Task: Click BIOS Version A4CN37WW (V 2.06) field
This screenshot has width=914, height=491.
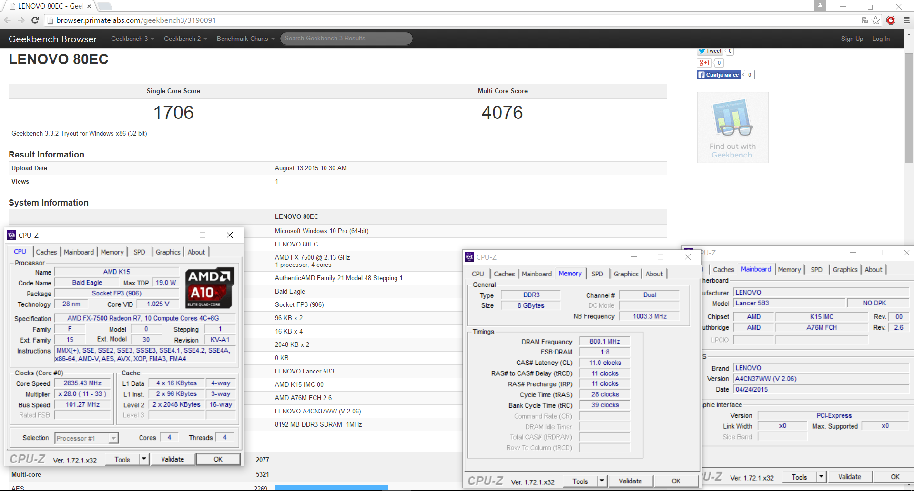Action: point(821,379)
